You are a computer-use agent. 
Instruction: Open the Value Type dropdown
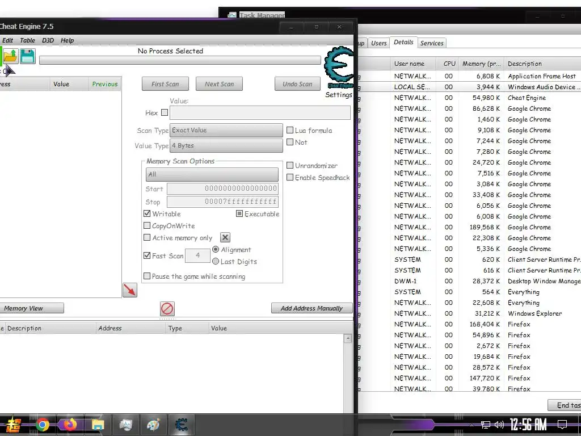(226, 145)
